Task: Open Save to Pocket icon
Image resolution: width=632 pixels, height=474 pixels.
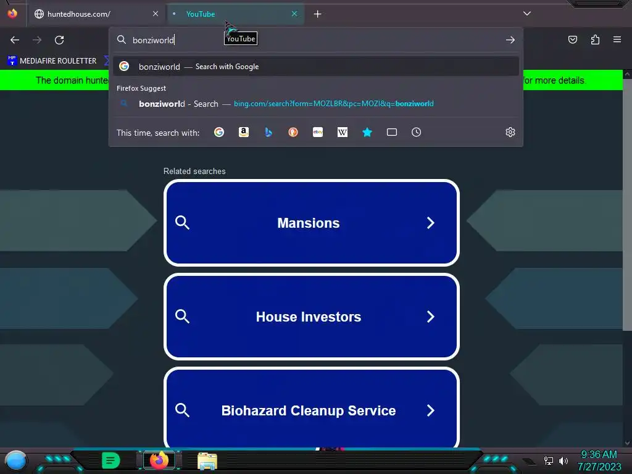Action: click(573, 39)
